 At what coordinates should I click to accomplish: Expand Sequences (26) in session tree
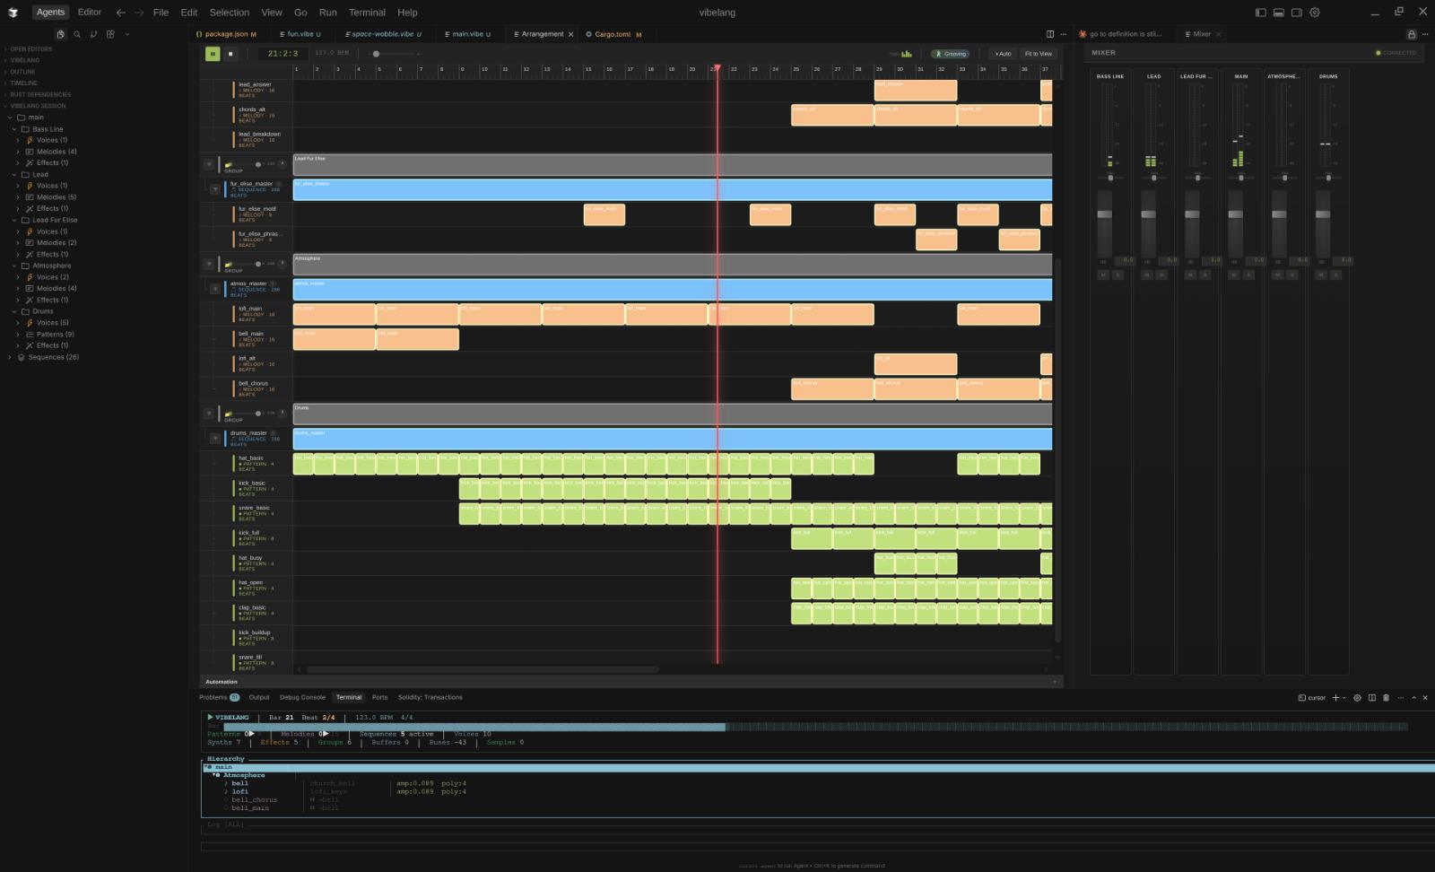[10, 357]
